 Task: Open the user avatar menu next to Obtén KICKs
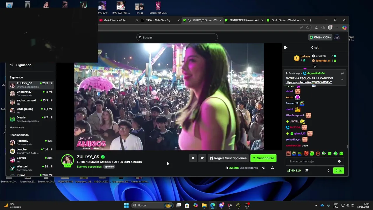click(x=337, y=37)
